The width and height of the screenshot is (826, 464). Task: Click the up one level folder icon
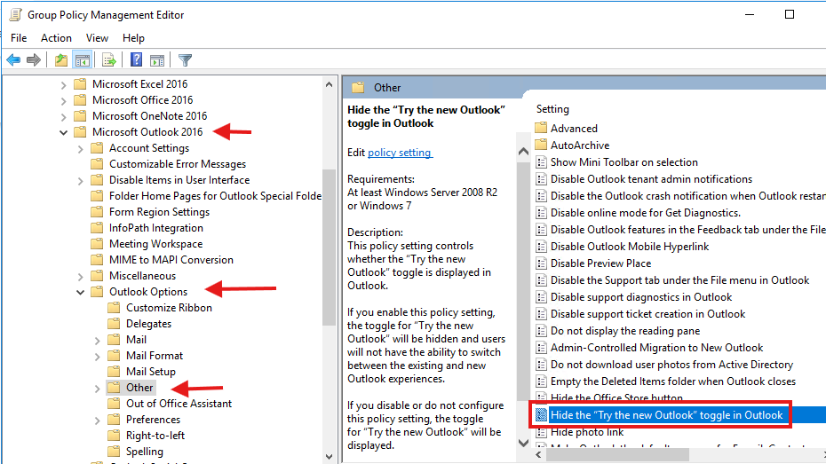pyautogui.click(x=61, y=60)
